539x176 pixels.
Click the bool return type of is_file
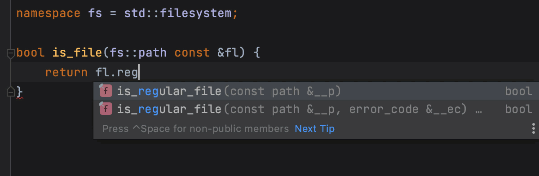(31, 53)
